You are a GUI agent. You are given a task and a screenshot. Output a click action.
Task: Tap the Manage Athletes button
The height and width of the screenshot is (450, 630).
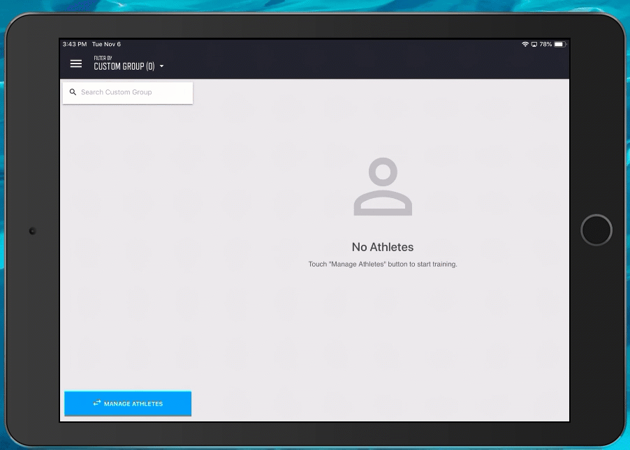(128, 403)
